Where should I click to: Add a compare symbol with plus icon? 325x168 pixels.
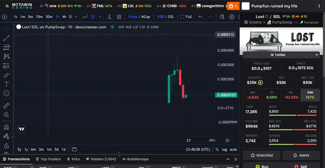pos(5,17)
